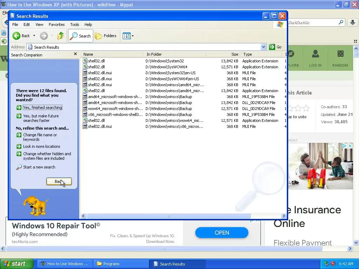
Task: Click Yes, finished searching
Action: 42,108
